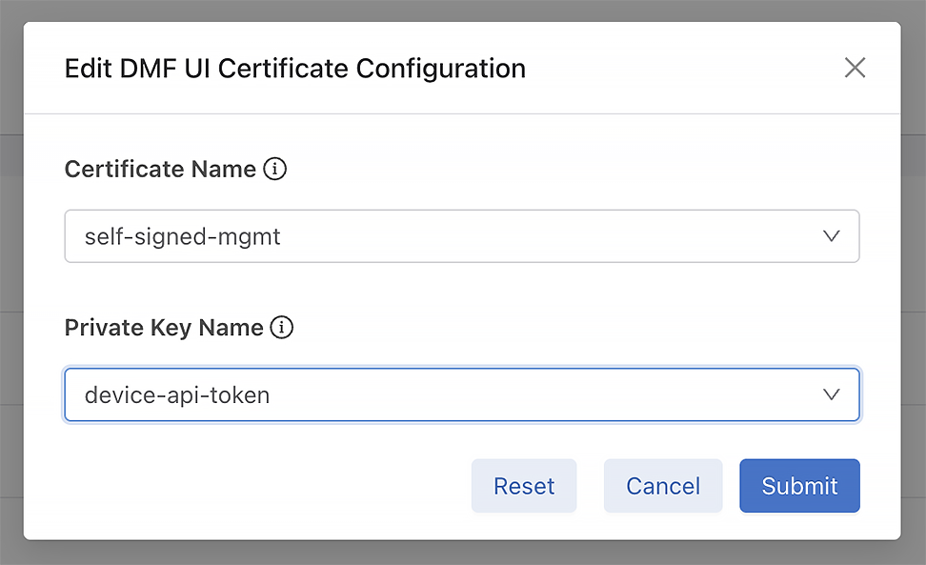The width and height of the screenshot is (926, 565).
Task: Click the info icon beside Private Key Name
Action: 281,328
